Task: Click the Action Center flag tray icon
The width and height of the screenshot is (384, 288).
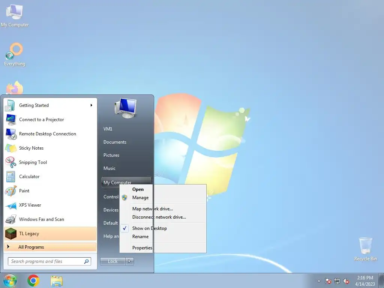Action: [x=328, y=281]
